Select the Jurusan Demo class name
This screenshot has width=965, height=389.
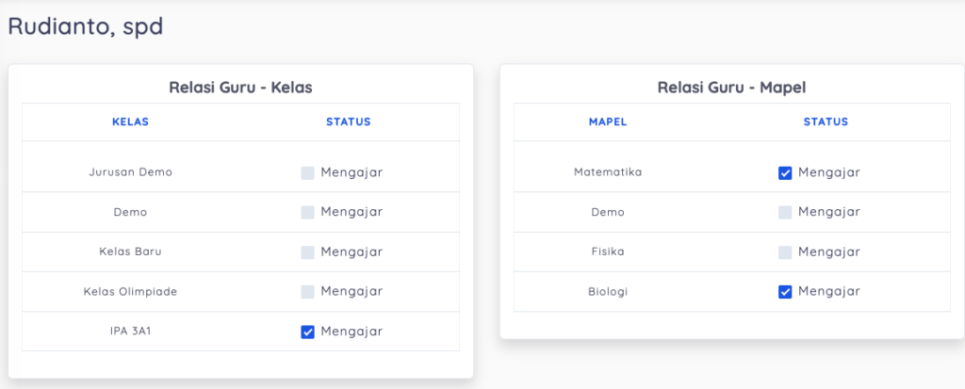pos(130,172)
